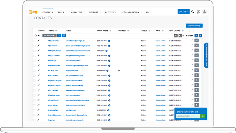Viewport: 236px width, 133px height.
Task: Open the chat notifications icon
Action: pos(199,12)
